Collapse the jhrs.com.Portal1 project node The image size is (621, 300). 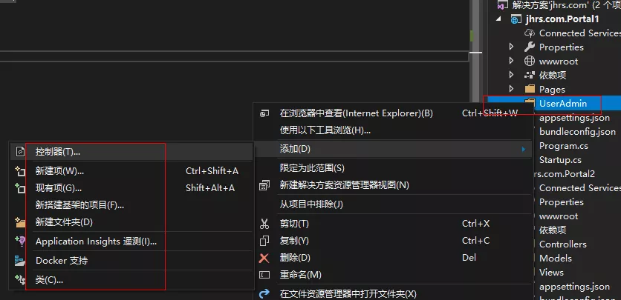click(x=498, y=19)
